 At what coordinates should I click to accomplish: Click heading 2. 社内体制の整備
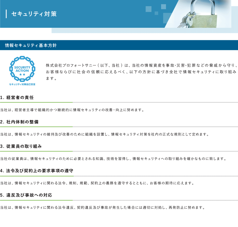pos(20,122)
